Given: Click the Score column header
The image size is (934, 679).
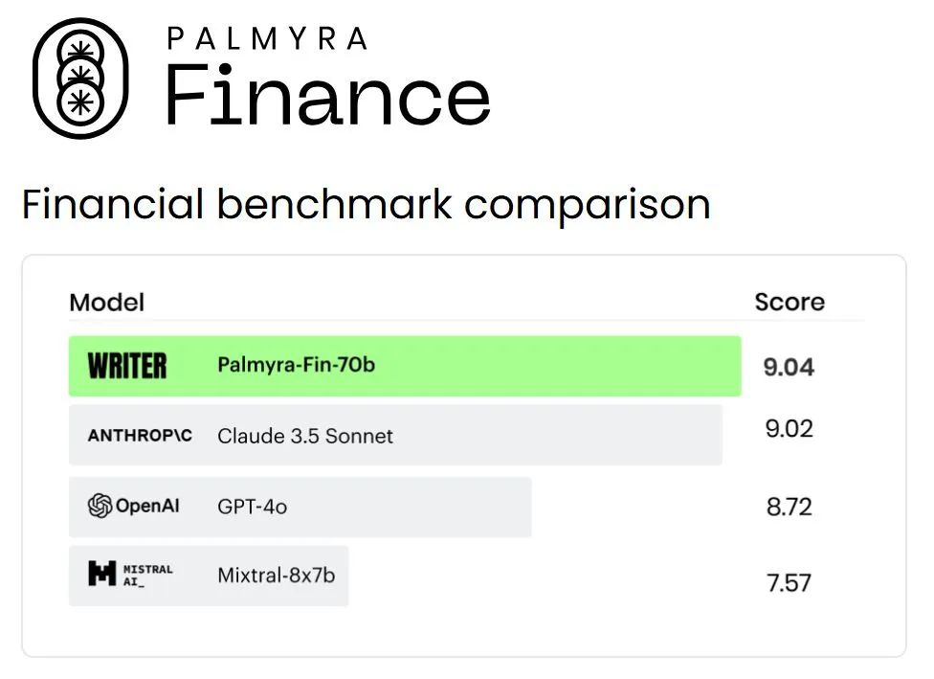Looking at the screenshot, I should point(789,303).
